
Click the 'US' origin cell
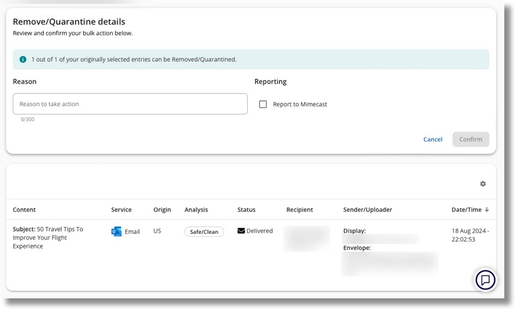click(x=157, y=231)
